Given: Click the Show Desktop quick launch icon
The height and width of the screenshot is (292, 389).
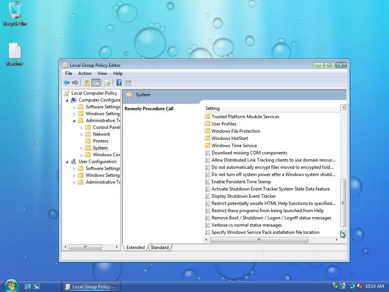Looking at the screenshot, I should click(27, 287).
